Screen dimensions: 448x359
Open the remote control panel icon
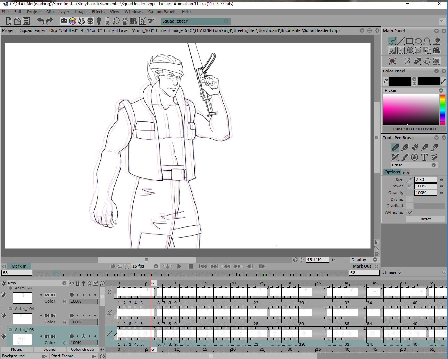pyautogui.click(x=107, y=21)
